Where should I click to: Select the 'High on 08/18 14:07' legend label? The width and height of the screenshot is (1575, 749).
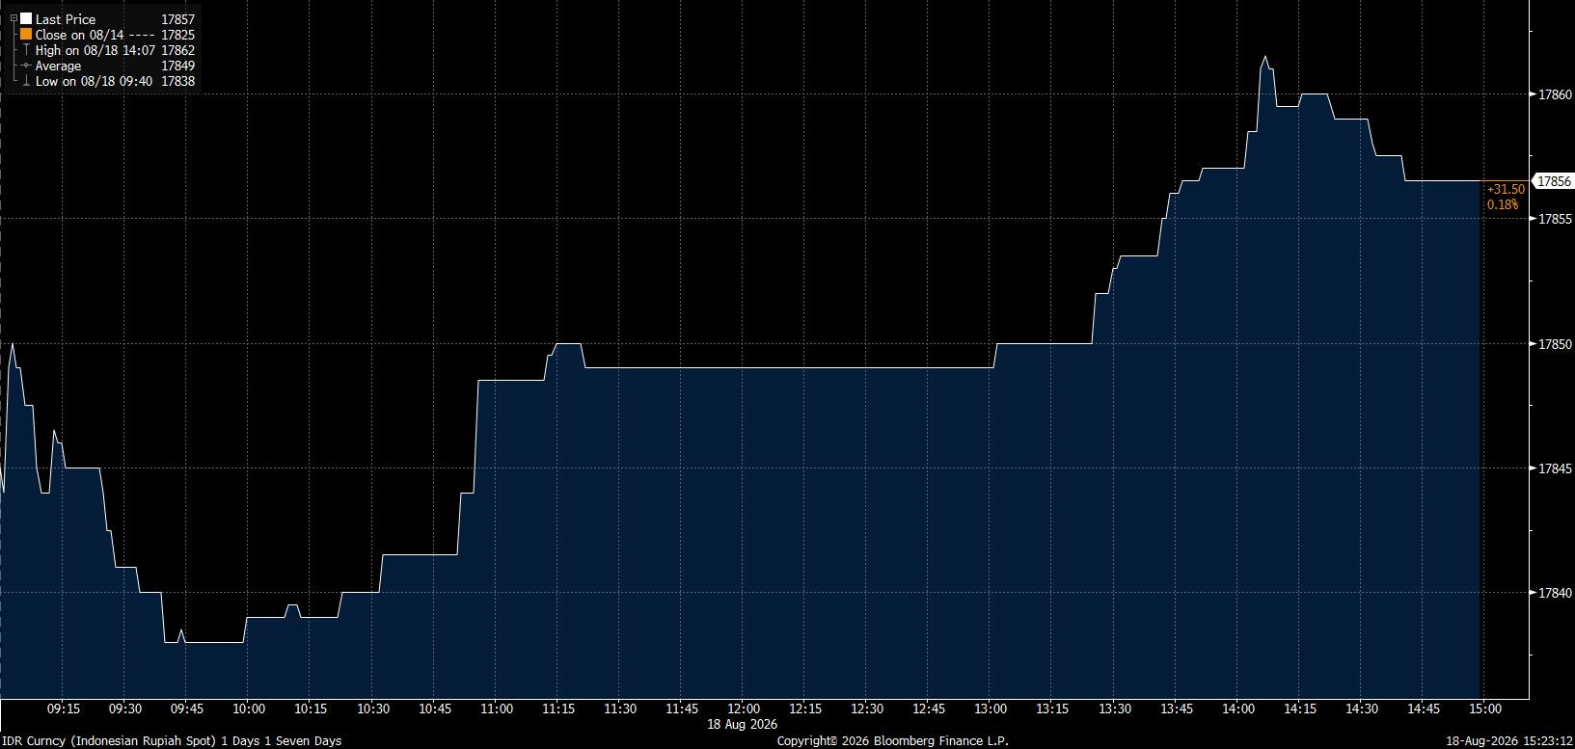click(95, 50)
